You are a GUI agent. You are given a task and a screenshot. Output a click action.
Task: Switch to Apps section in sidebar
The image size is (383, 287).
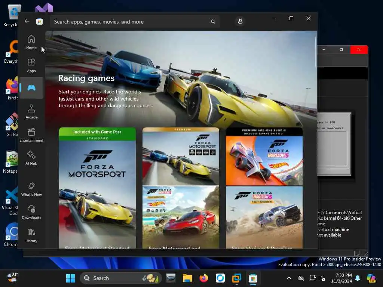tap(31, 65)
